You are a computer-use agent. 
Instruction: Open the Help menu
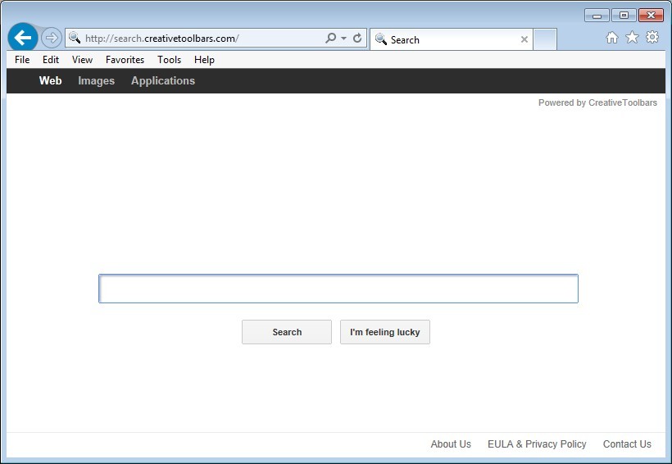[x=204, y=60]
